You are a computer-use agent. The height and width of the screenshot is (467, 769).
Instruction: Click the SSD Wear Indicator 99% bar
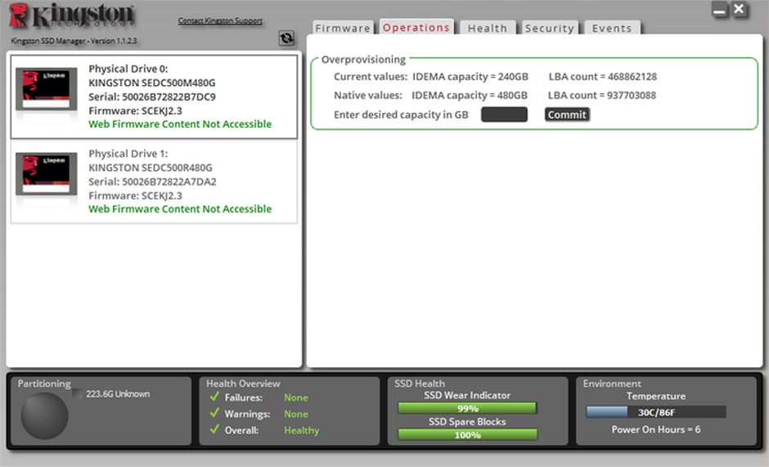[467, 408]
